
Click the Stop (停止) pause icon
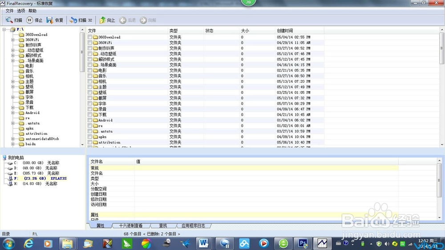[29, 20]
